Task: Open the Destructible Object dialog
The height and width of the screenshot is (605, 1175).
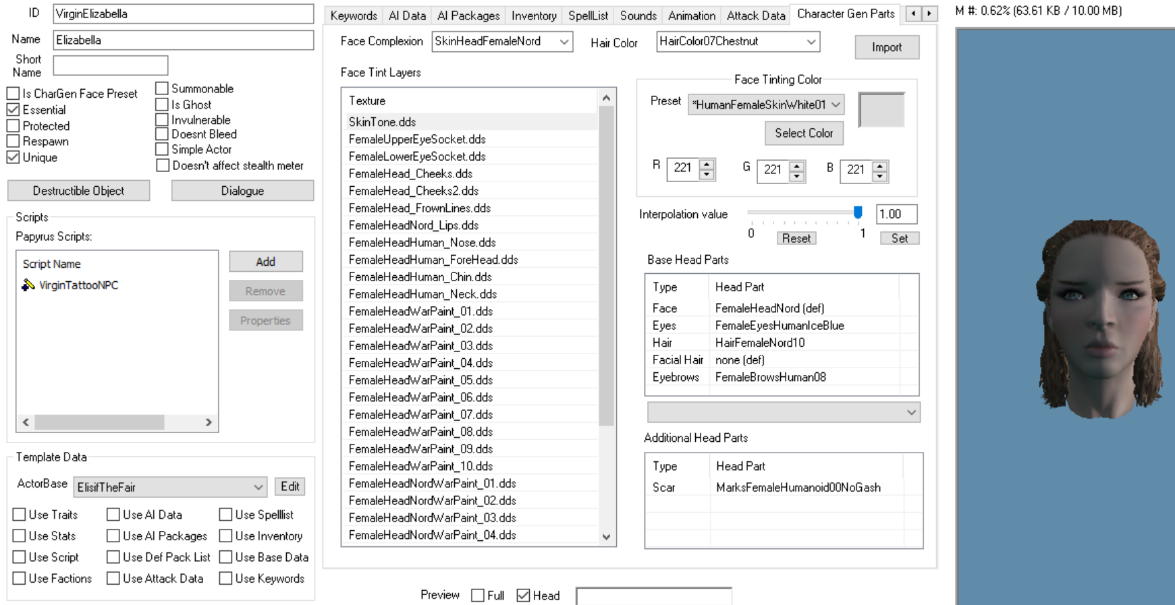Action: 78,191
